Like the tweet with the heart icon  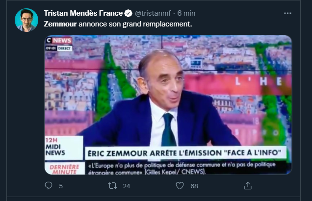pos(180,186)
